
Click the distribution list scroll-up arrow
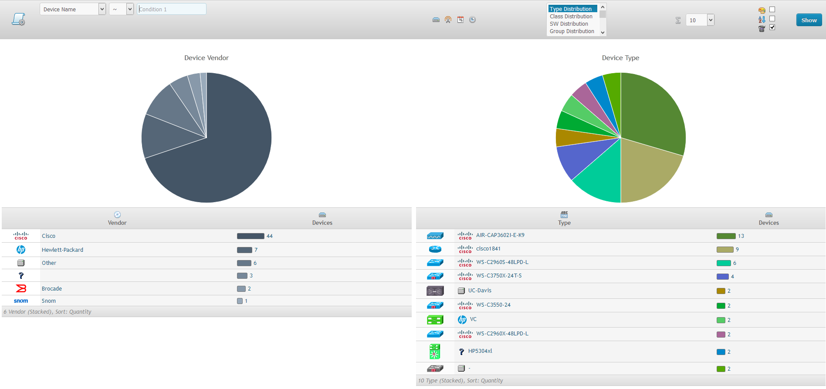pos(603,7)
